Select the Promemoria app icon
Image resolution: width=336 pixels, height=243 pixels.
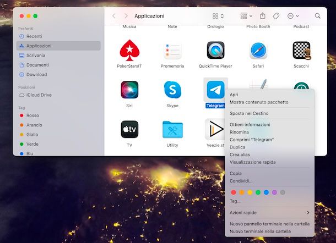172,51
